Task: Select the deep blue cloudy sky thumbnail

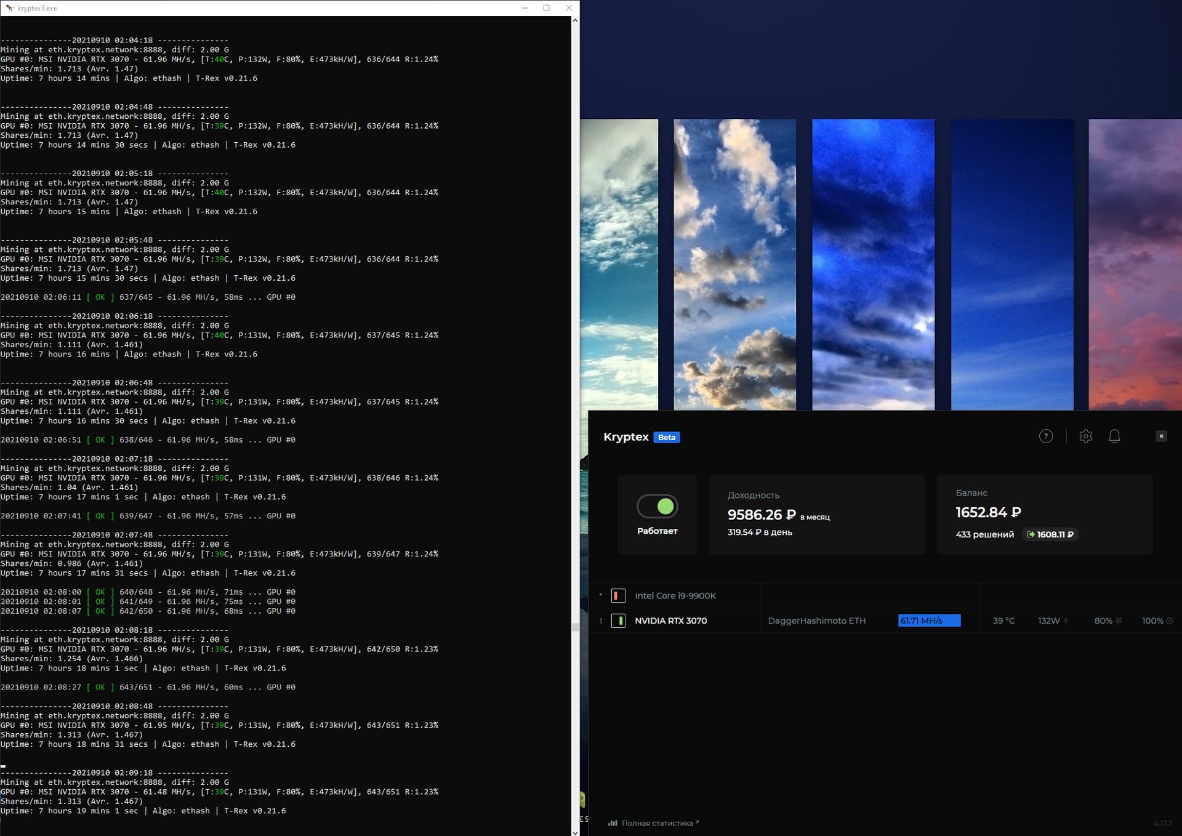Action: tap(873, 264)
